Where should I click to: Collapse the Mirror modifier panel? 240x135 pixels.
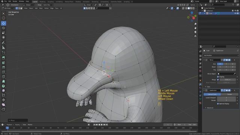click(x=204, y=60)
